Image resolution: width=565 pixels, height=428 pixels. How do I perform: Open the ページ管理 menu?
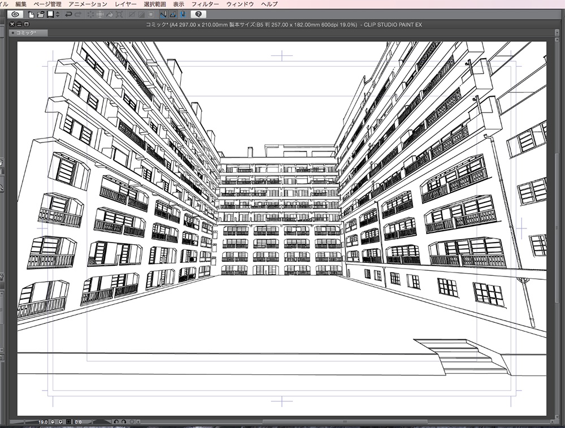click(47, 4)
